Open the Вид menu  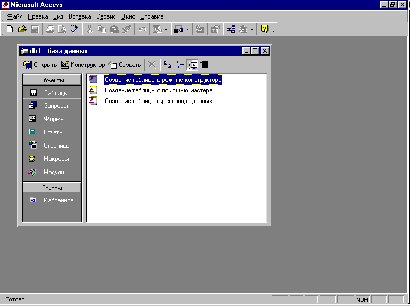click(58, 16)
